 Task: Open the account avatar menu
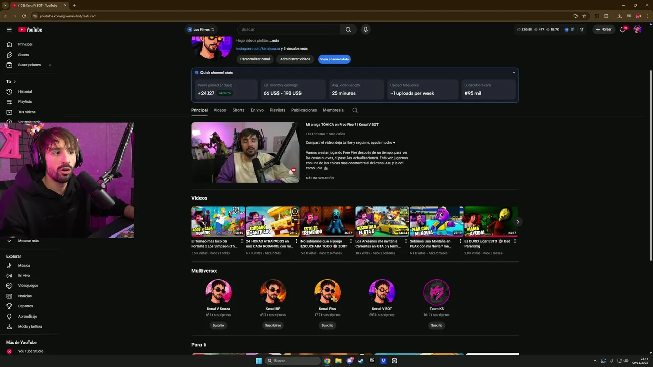pos(637,30)
